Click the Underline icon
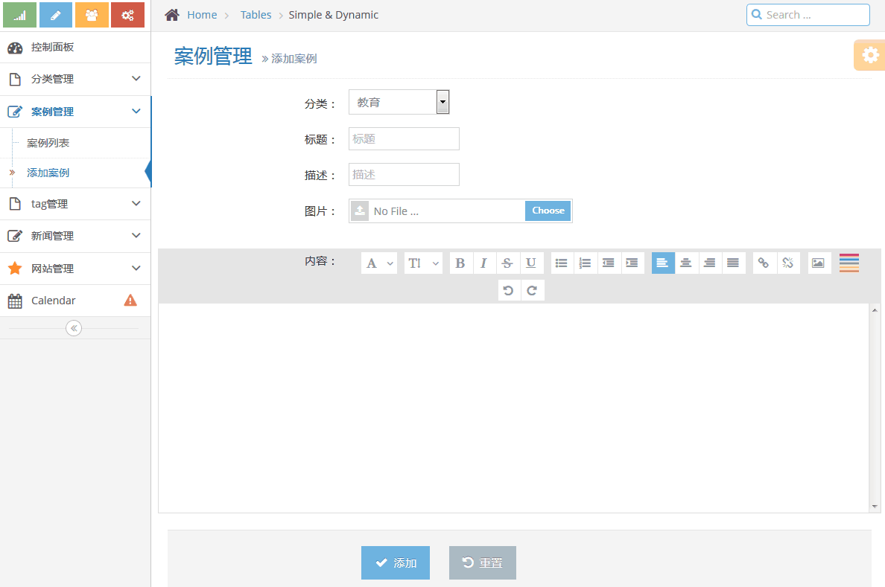The image size is (885, 587). click(530, 263)
